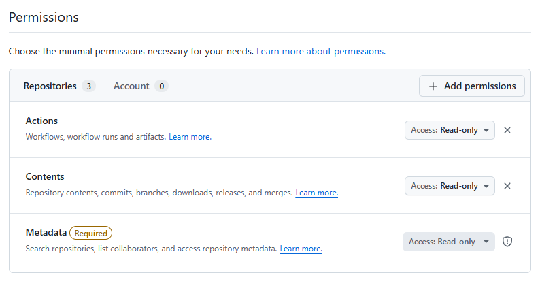Open the Actions access level dropdown
The image size is (557, 288).
click(x=450, y=130)
